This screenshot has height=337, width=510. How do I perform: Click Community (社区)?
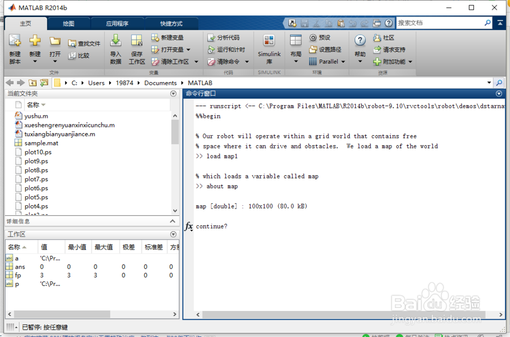(384, 38)
